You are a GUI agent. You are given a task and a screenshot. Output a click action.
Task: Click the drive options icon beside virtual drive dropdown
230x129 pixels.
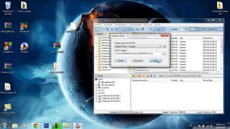pos(164,46)
